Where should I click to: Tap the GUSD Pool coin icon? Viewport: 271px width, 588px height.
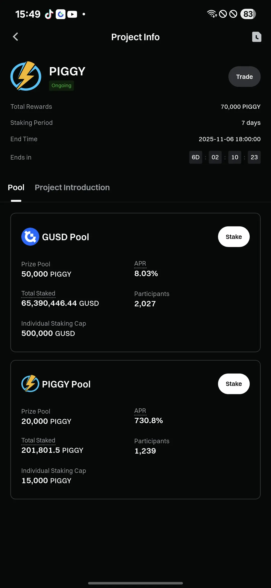pos(30,237)
